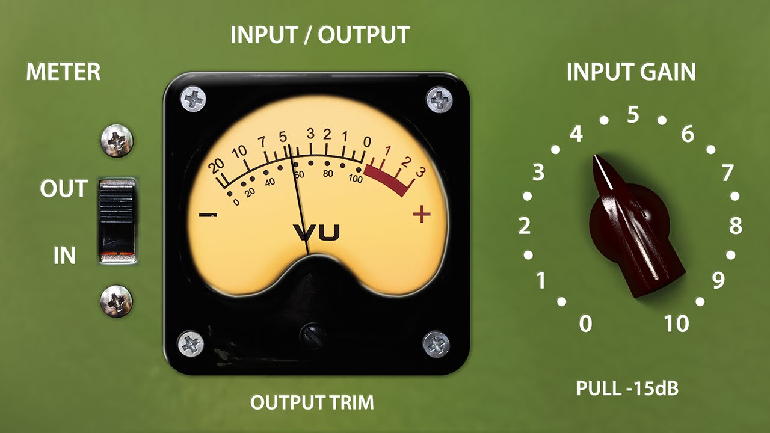Click the bottom-left screw on meter bezel
770x433 pixels.
point(190,343)
